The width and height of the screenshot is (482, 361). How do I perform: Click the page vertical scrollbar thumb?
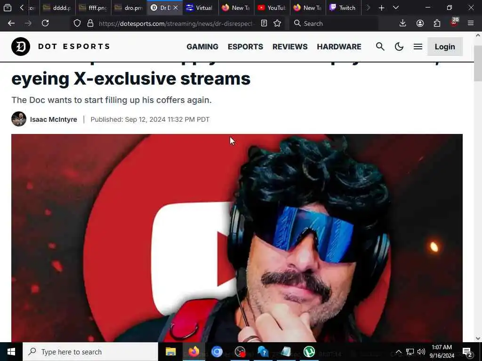pyautogui.click(x=478, y=63)
